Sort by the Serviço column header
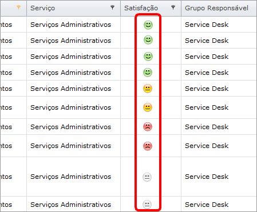 click(x=42, y=8)
